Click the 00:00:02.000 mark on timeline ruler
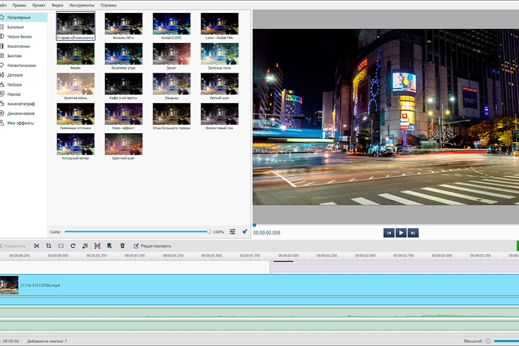 click(288, 256)
